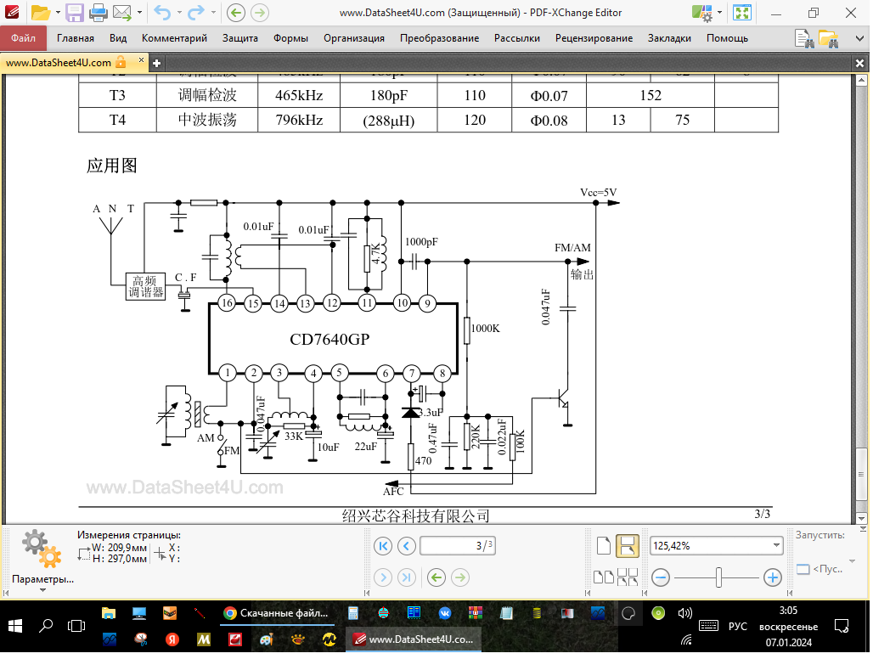This screenshot has width=873, height=659.
Task: Click the green back view arrow in status bar
Action: (436, 577)
